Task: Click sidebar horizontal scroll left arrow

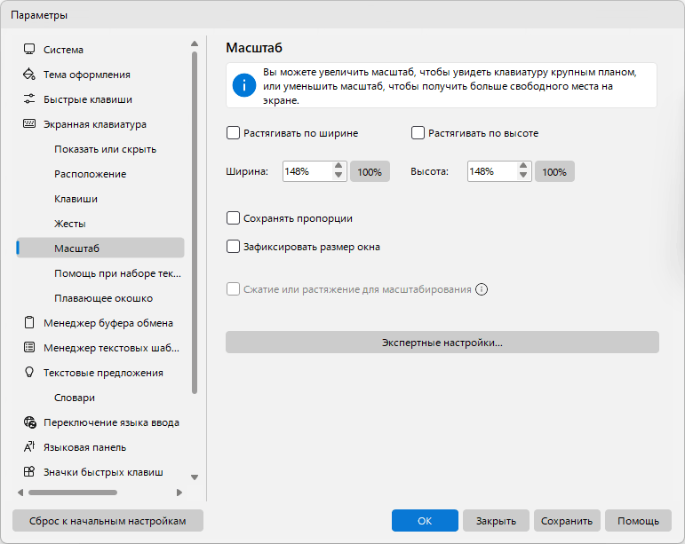Action: pyautogui.click(x=20, y=493)
